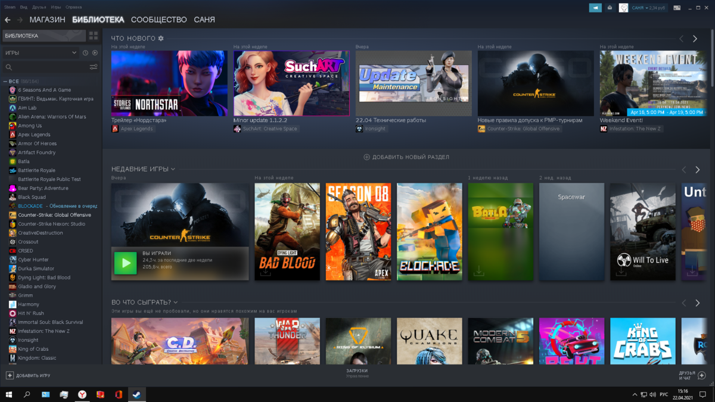This screenshot has height=402, width=715.
Task: Collapse the ВСЕ games list section
Action: tap(5, 81)
